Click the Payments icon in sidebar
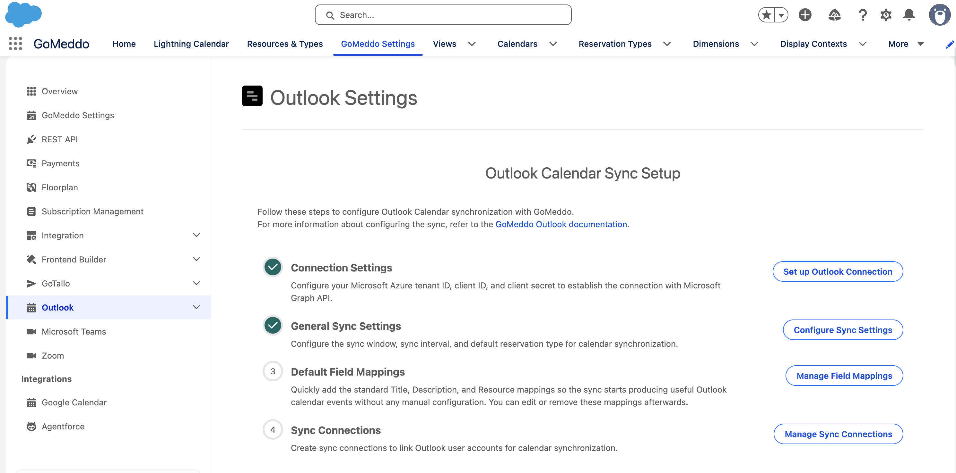This screenshot has height=473, width=956. click(31, 163)
